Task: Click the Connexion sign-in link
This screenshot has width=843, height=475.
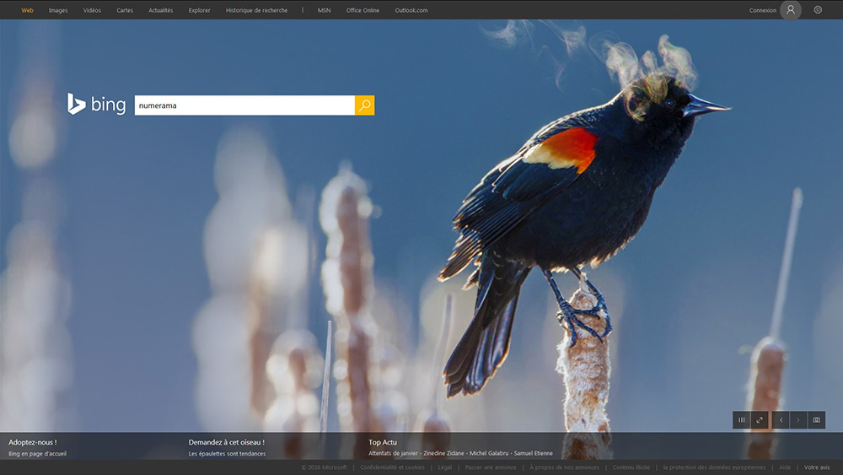Action: click(762, 10)
